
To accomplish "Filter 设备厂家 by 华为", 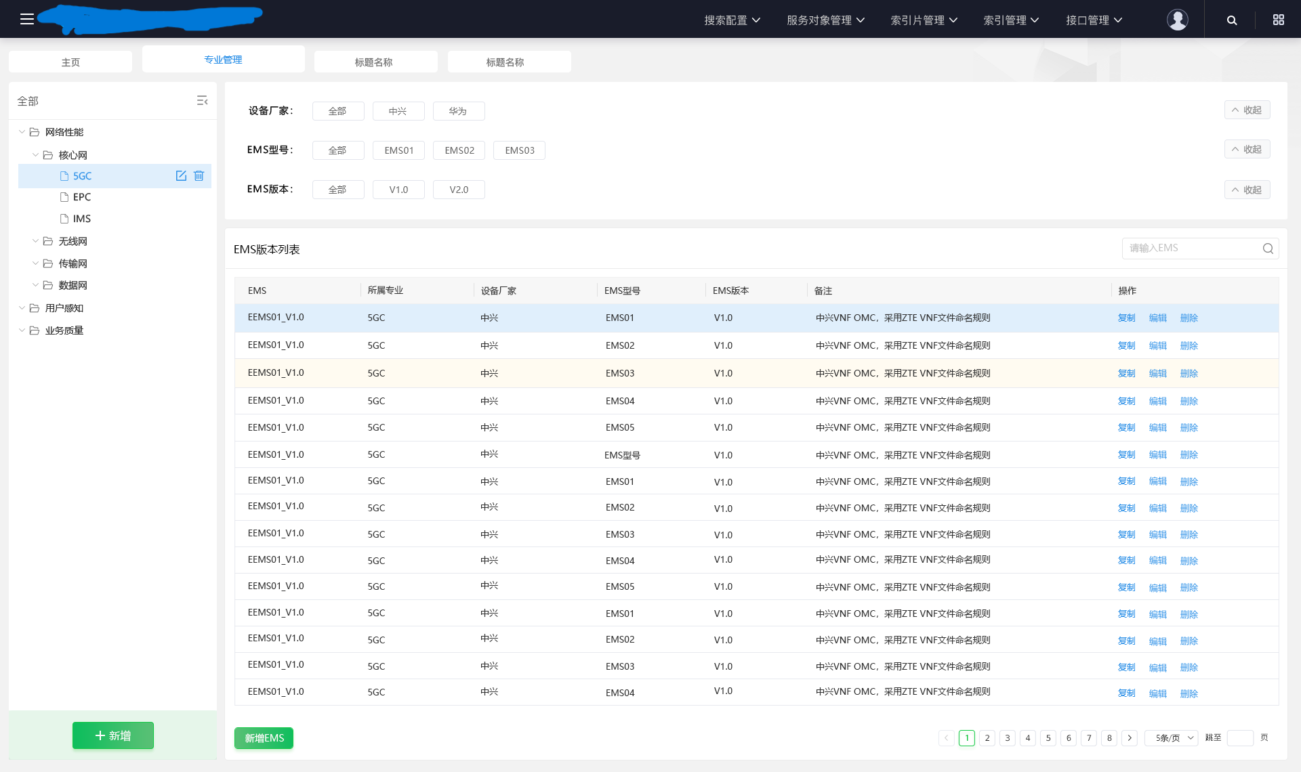I will click(459, 111).
